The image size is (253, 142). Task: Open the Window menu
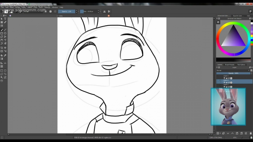[x=55, y=7]
